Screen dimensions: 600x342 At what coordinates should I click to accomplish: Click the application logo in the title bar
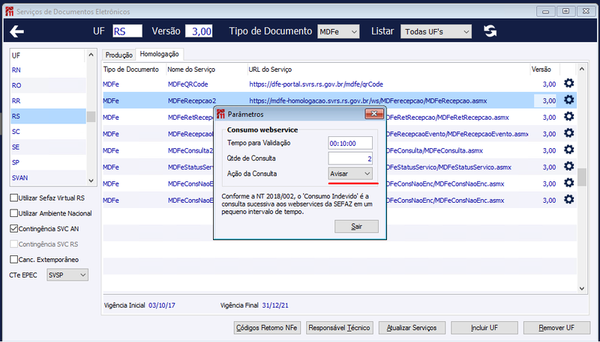click(9, 11)
